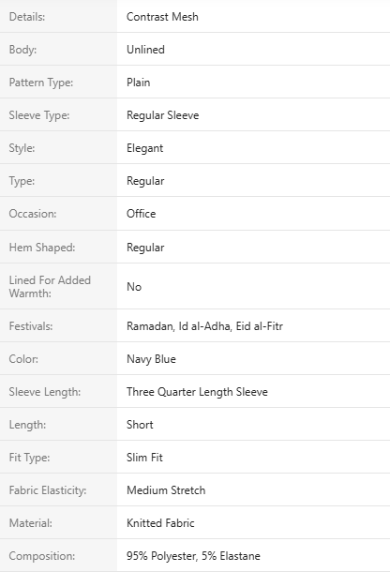This screenshot has width=390, height=572.
Task: Select the Ramadan, Id al-Adha festivals text
Action: point(179,326)
